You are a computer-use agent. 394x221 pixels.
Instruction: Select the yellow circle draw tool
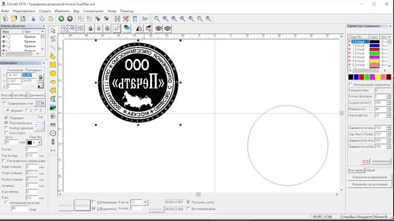(x=53, y=74)
